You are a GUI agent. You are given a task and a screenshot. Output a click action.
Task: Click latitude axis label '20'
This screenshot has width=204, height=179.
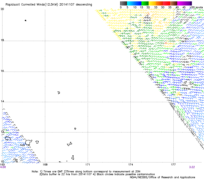coord(2,9)
